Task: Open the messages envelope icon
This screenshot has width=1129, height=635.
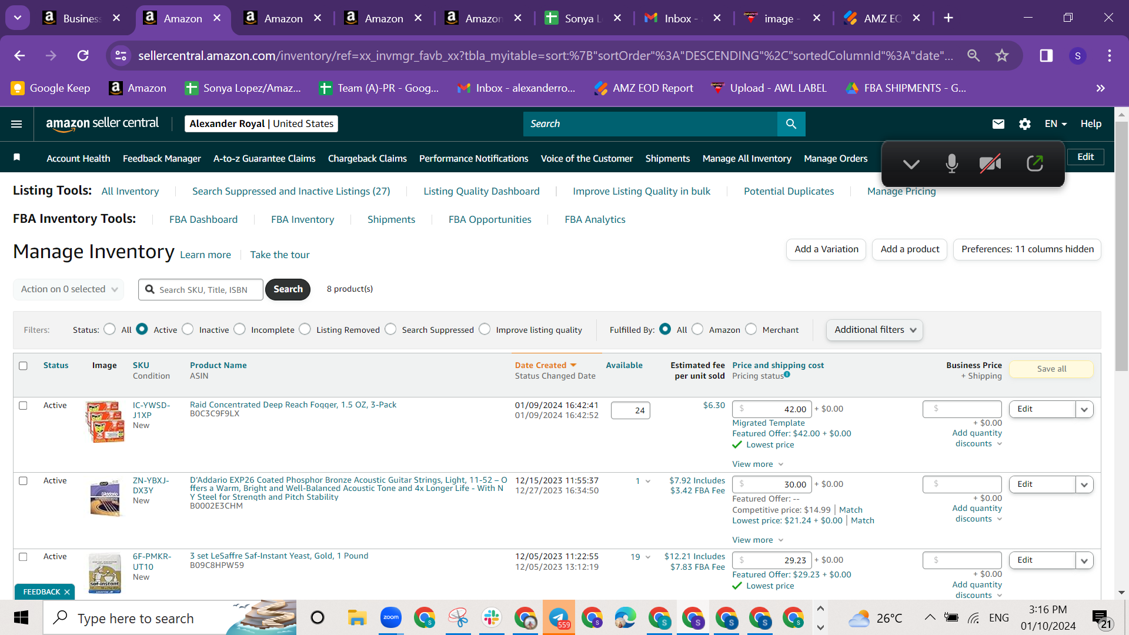Action: point(998,124)
